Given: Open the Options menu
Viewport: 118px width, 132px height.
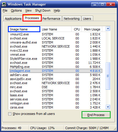Looking at the screenshot, I should click(16, 10).
